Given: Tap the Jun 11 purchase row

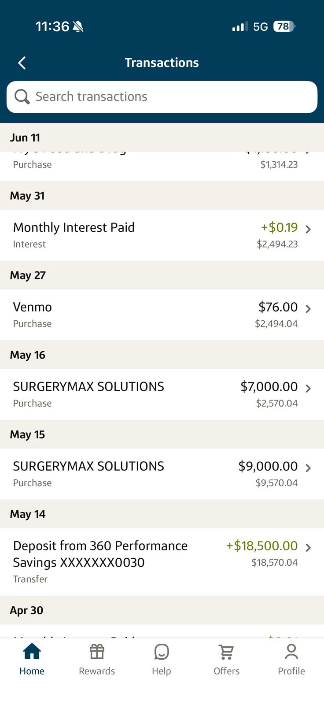Looking at the screenshot, I should tap(162, 166).
